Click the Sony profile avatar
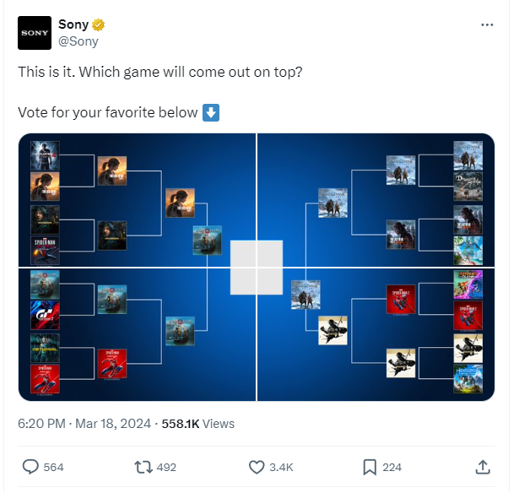The width and height of the screenshot is (519, 493). coord(35,33)
